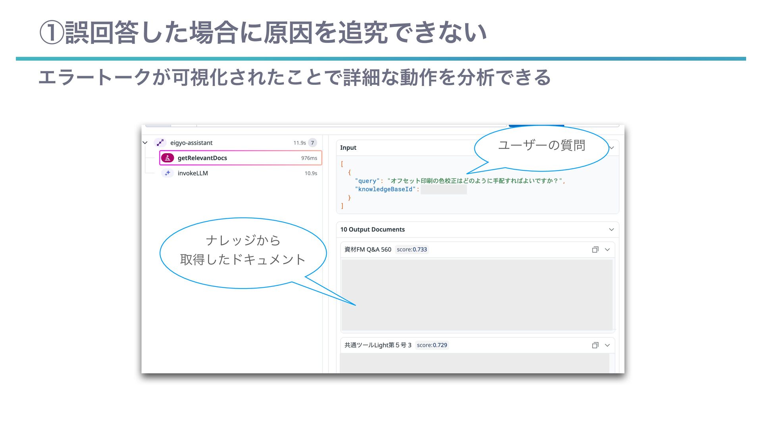Select the getRelevantDocs span row

pyautogui.click(x=241, y=158)
